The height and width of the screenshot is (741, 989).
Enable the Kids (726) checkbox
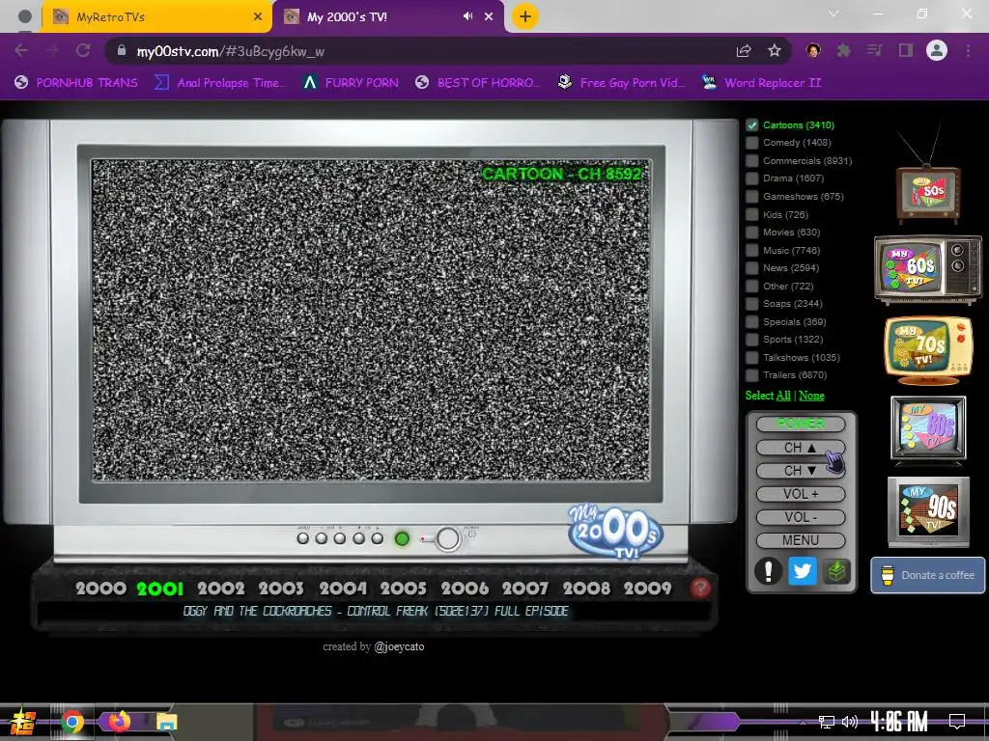click(751, 215)
